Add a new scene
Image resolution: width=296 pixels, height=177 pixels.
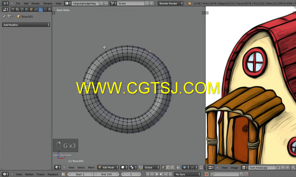coord(147,3)
